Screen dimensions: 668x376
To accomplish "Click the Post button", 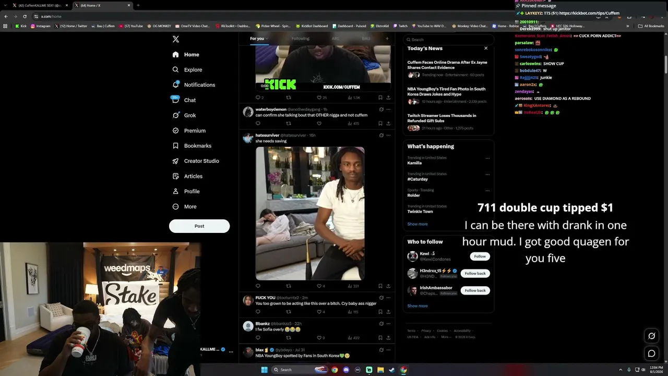I will click(x=199, y=226).
